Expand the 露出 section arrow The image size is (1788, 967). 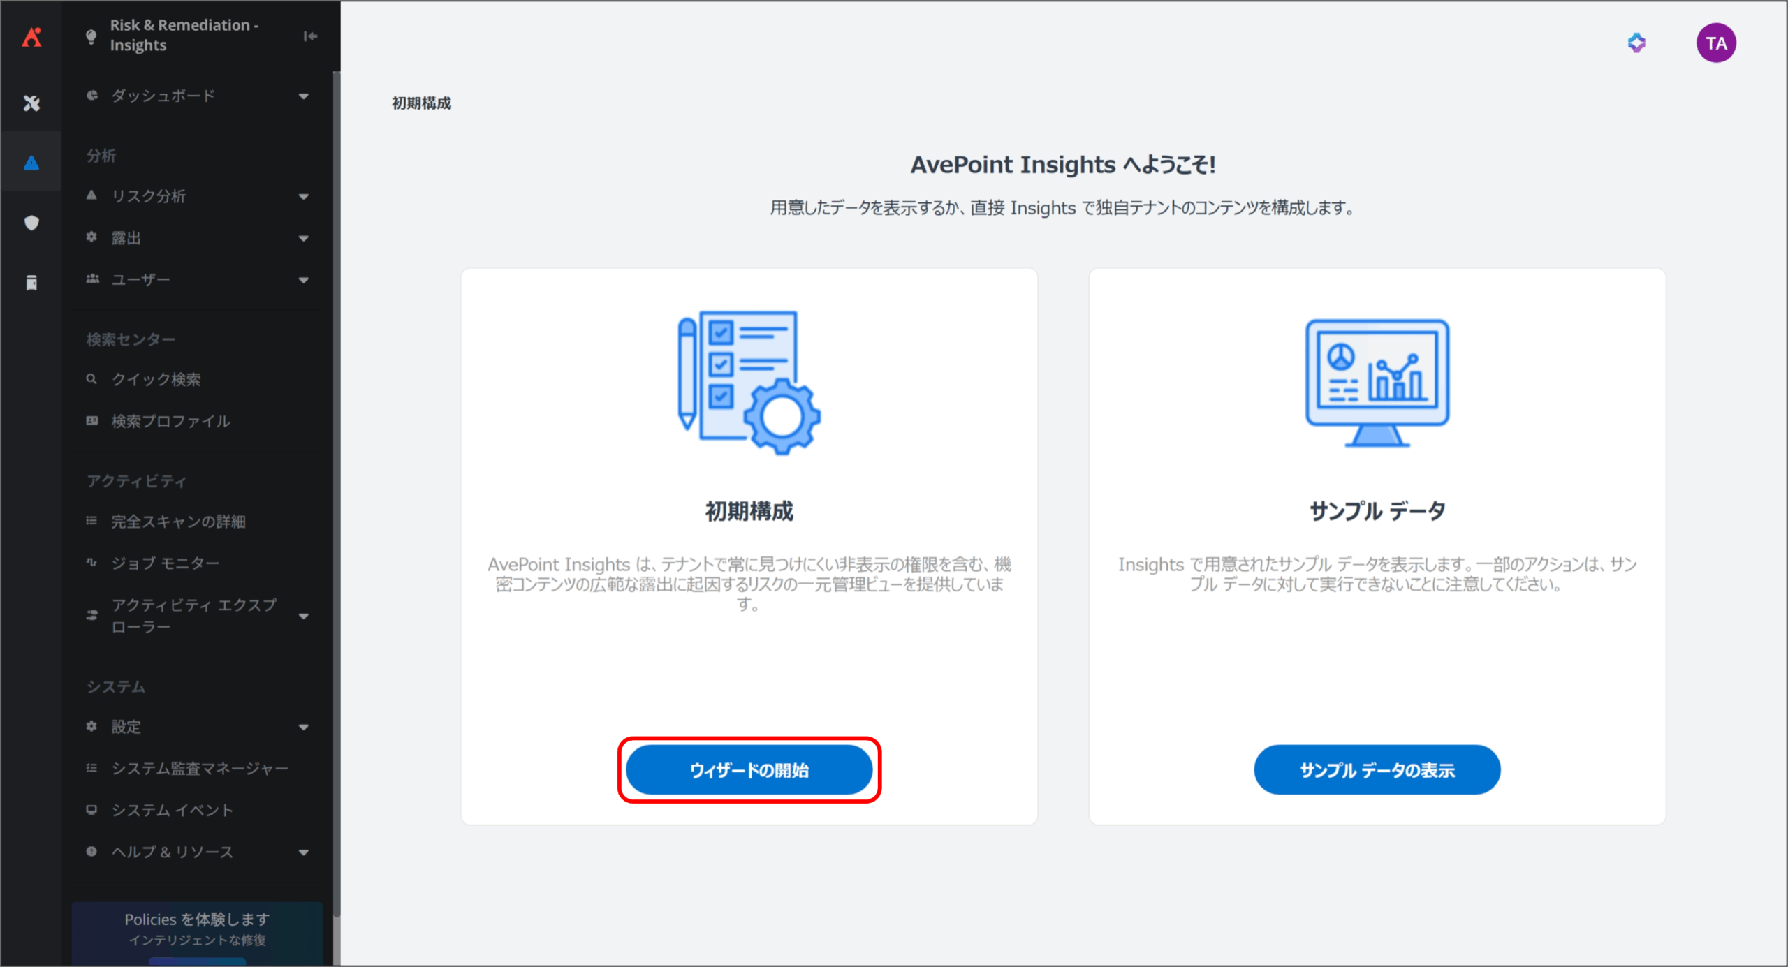click(303, 238)
